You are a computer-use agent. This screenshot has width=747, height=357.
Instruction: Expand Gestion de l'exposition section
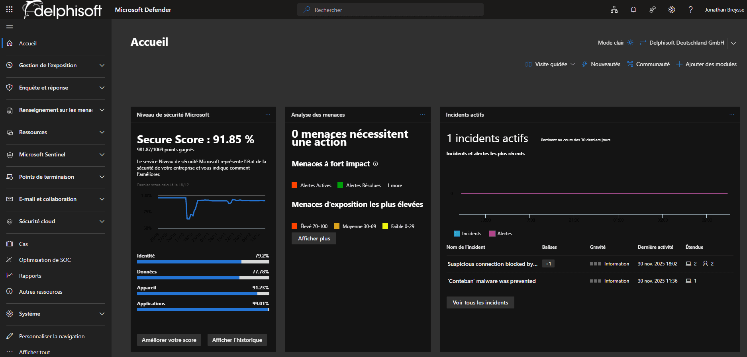[102, 65]
